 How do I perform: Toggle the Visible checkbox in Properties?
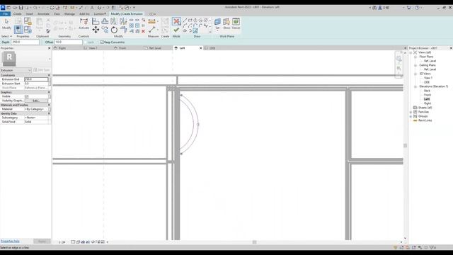click(x=27, y=96)
